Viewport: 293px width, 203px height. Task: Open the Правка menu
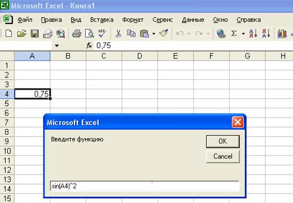(x=52, y=20)
